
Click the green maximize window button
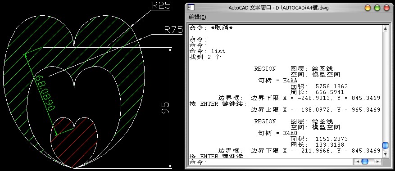coord(377,8)
